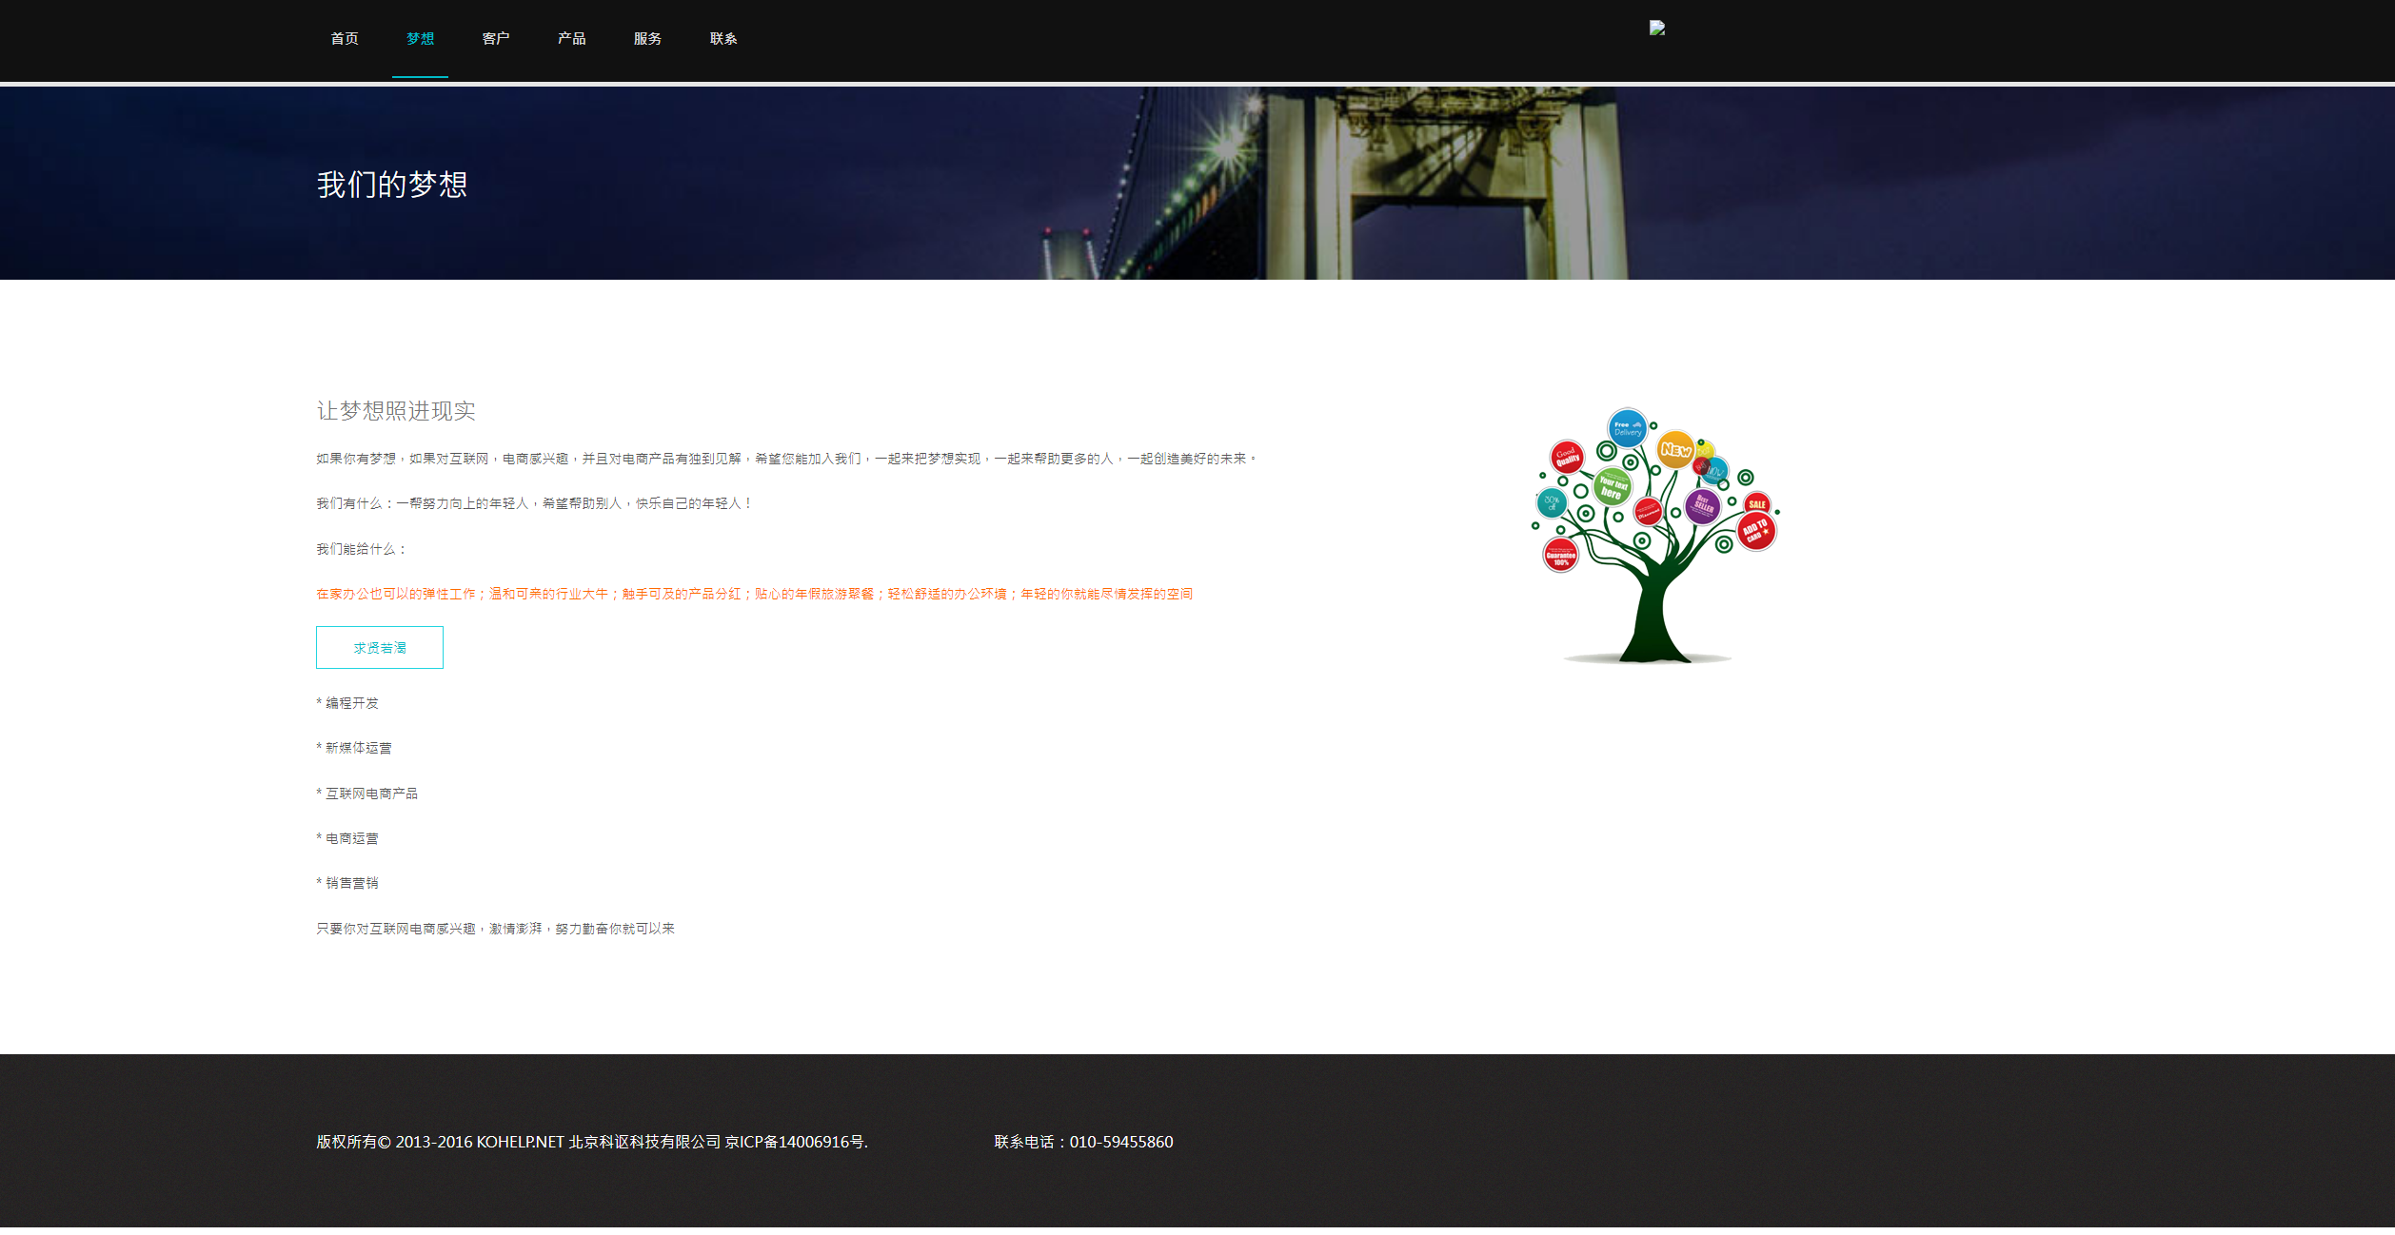
Task: Click the green Your text here badge
Action: pyautogui.click(x=1612, y=487)
